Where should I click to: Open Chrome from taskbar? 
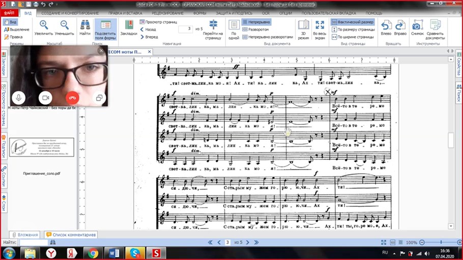pos(93,253)
